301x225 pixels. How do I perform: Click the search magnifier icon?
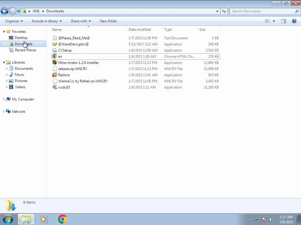297,11
